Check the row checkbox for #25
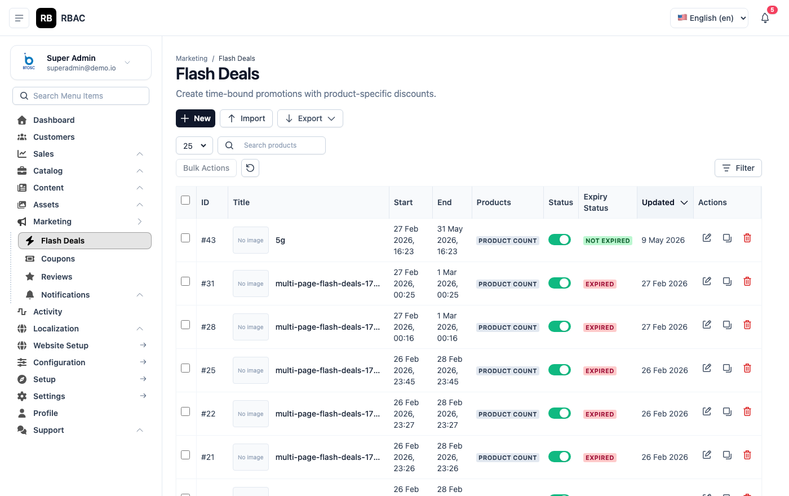Viewport: 789px width, 496px height. (x=185, y=368)
